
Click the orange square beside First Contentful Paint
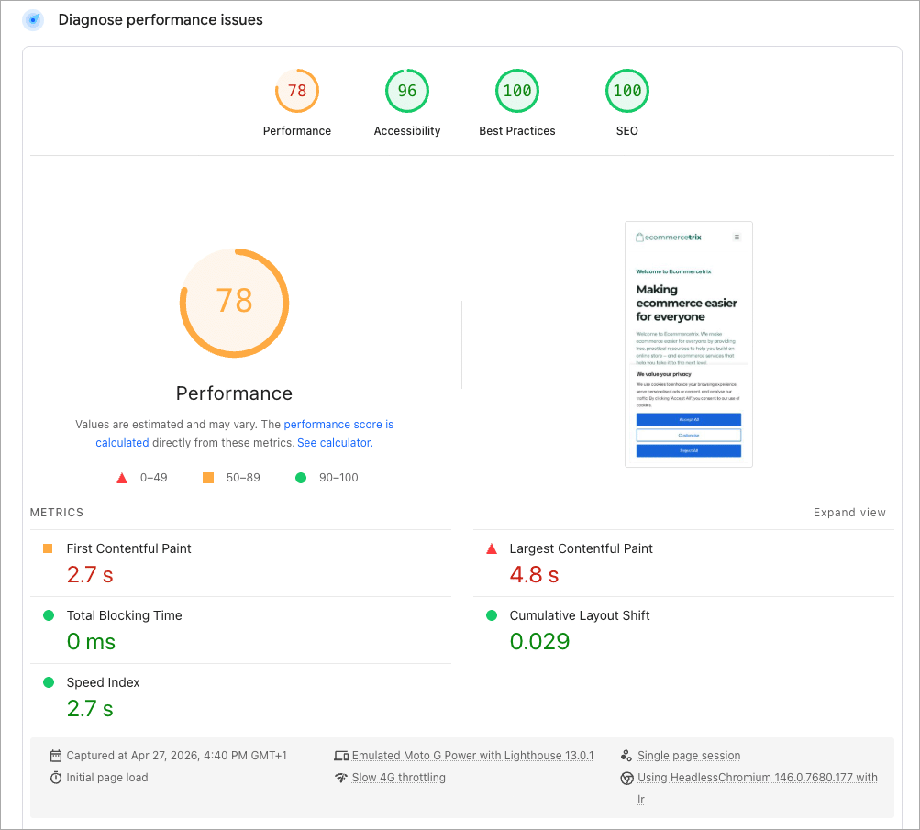pos(48,548)
